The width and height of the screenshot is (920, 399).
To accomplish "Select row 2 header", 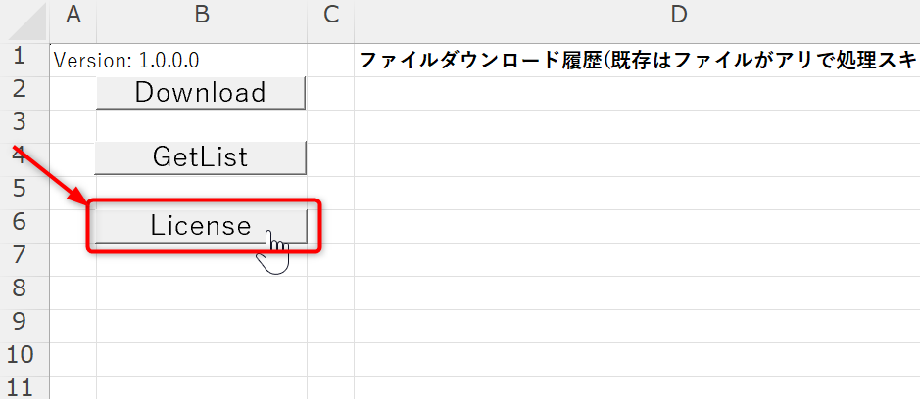I will coord(24,91).
